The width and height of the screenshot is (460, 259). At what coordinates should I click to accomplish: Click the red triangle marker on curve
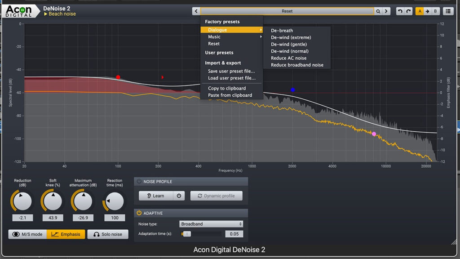tap(163, 77)
